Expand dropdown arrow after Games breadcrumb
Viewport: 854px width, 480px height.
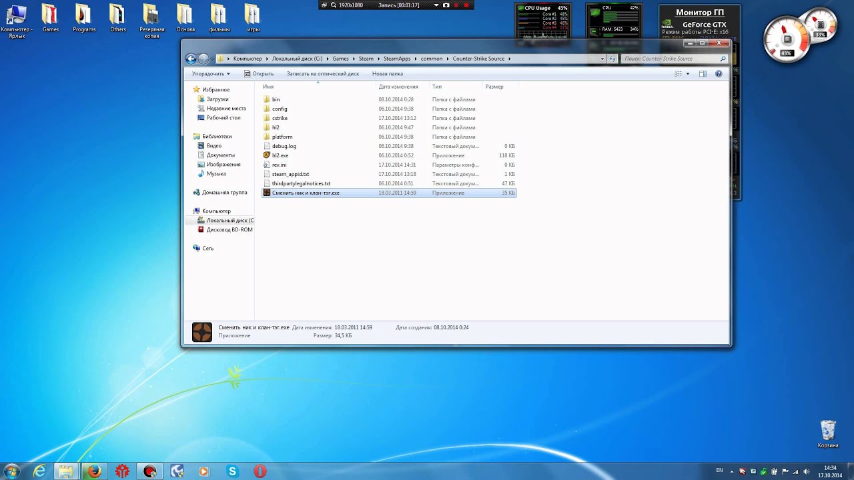coord(354,59)
